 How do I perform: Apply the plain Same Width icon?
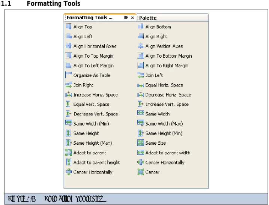pyautogui.click(x=141, y=113)
